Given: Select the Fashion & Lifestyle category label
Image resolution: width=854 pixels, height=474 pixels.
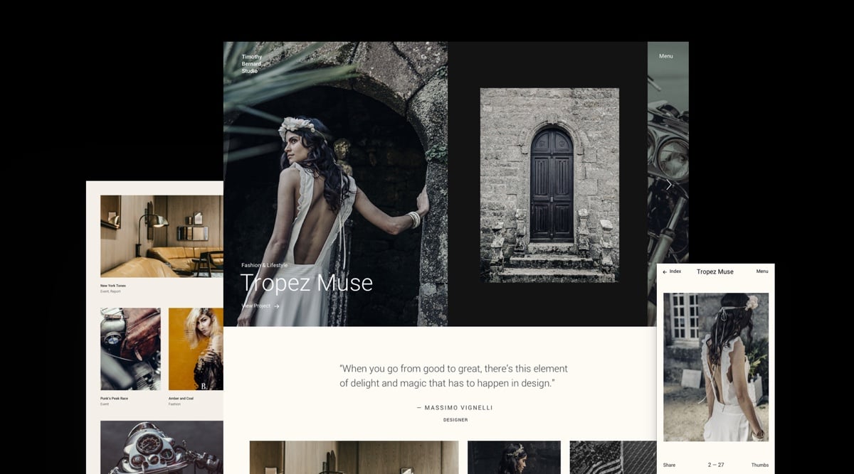Looking at the screenshot, I should (265, 265).
